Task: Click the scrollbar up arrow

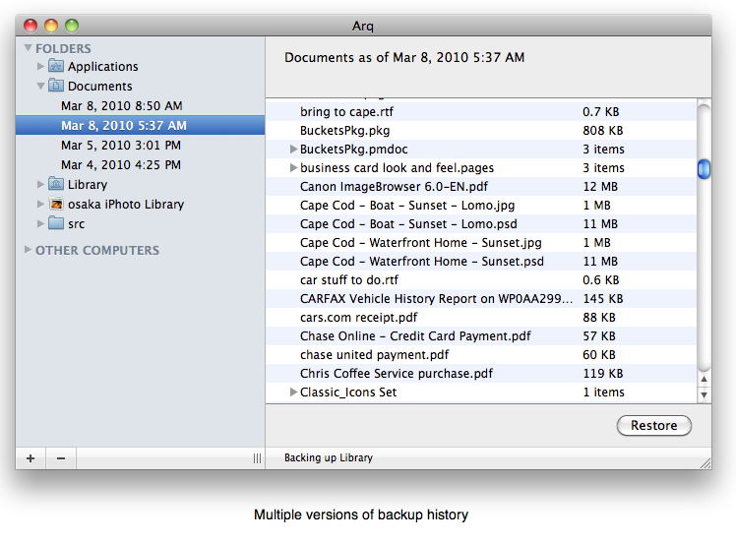Action: 704,379
